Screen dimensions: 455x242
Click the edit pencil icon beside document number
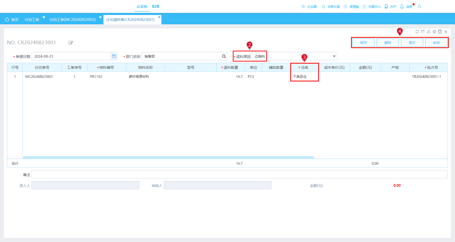tap(71, 43)
